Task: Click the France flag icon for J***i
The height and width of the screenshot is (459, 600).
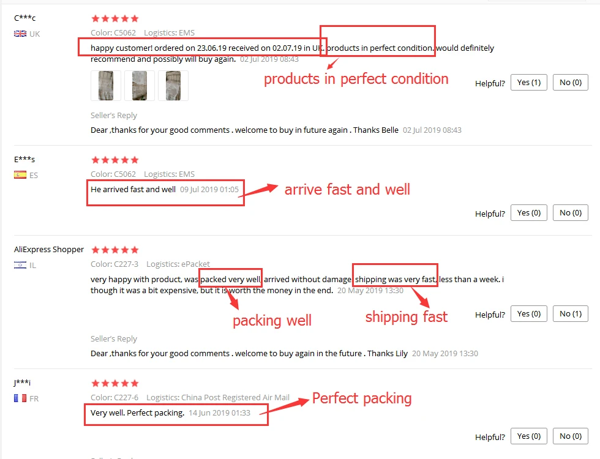Action: pyautogui.click(x=20, y=398)
